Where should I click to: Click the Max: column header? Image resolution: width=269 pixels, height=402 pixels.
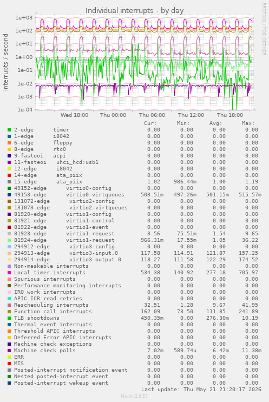pos(248,123)
